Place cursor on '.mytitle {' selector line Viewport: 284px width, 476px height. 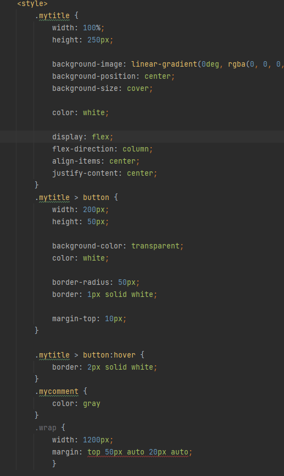click(x=57, y=16)
